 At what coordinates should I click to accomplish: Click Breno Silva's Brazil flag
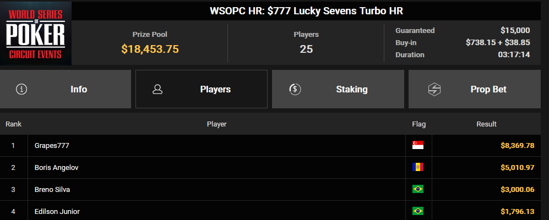(x=418, y=189)
